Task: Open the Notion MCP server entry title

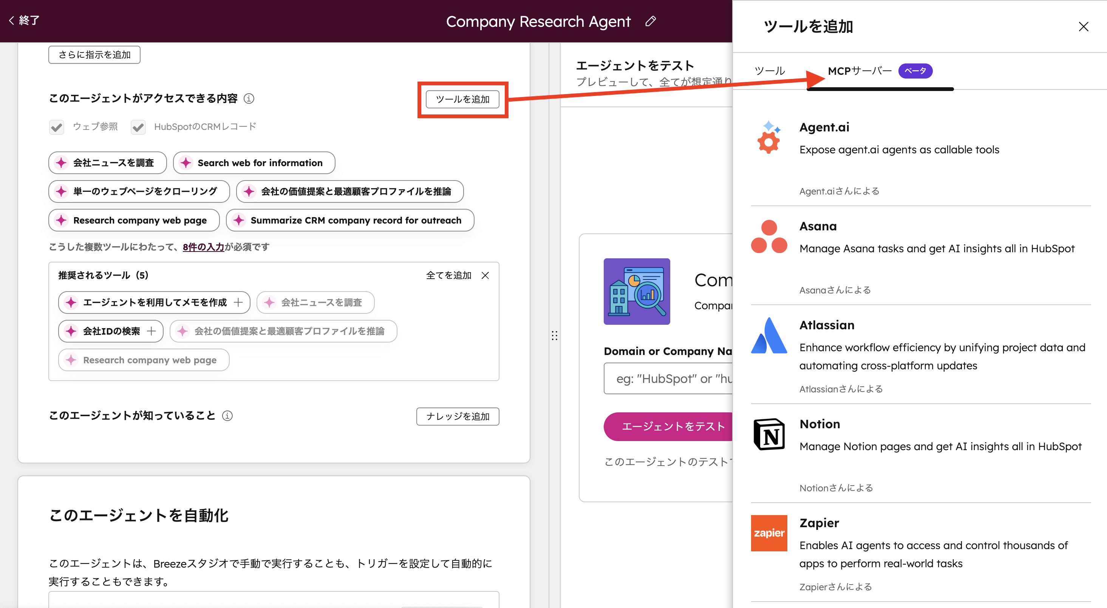Action: click(819, 424)
